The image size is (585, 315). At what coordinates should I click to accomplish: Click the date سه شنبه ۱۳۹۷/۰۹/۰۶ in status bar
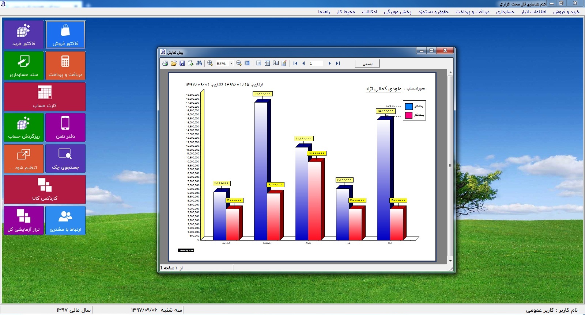(x=156, y=310)
